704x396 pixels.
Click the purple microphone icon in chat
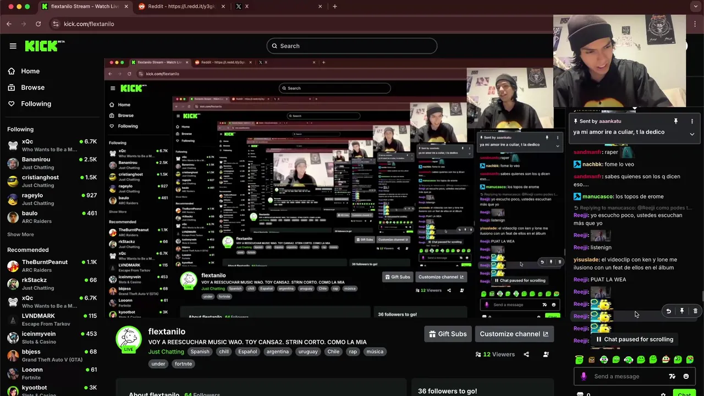coord(584,376)
